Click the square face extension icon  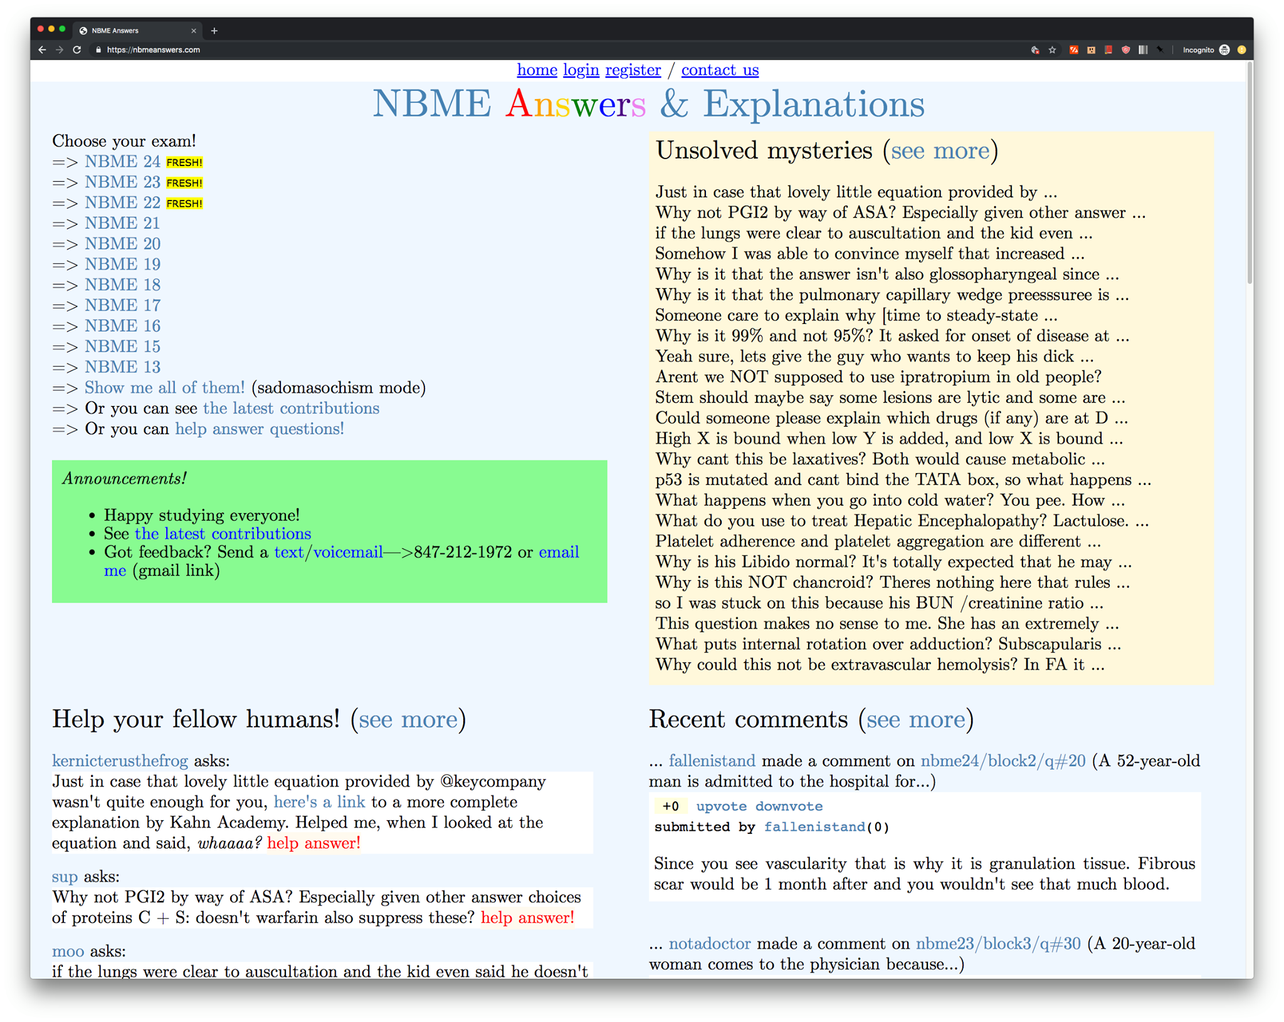coord(1092,50)
